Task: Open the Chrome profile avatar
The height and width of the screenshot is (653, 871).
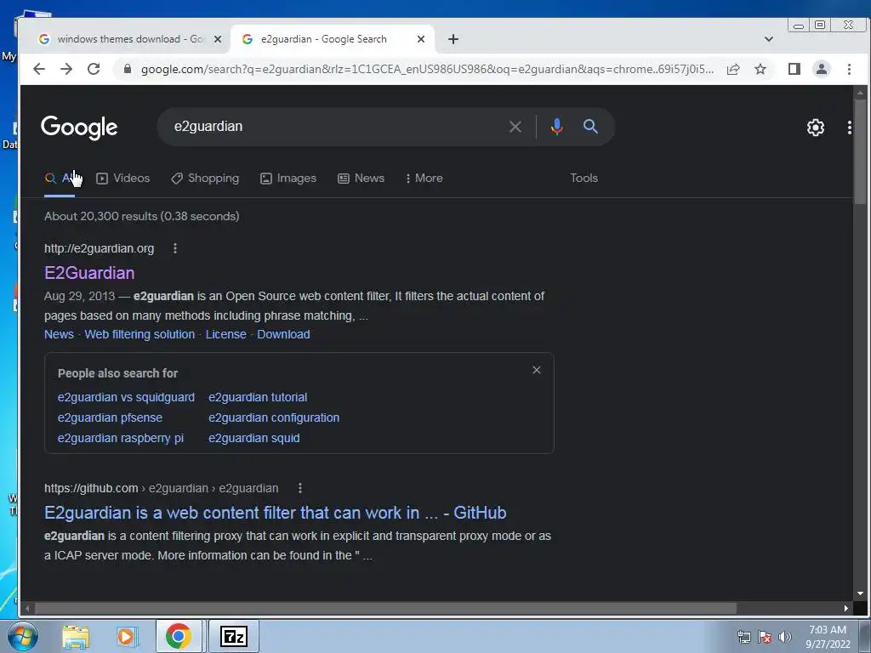Action: 822,69
